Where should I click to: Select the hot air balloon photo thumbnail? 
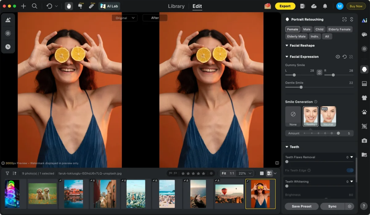[229, 194]
